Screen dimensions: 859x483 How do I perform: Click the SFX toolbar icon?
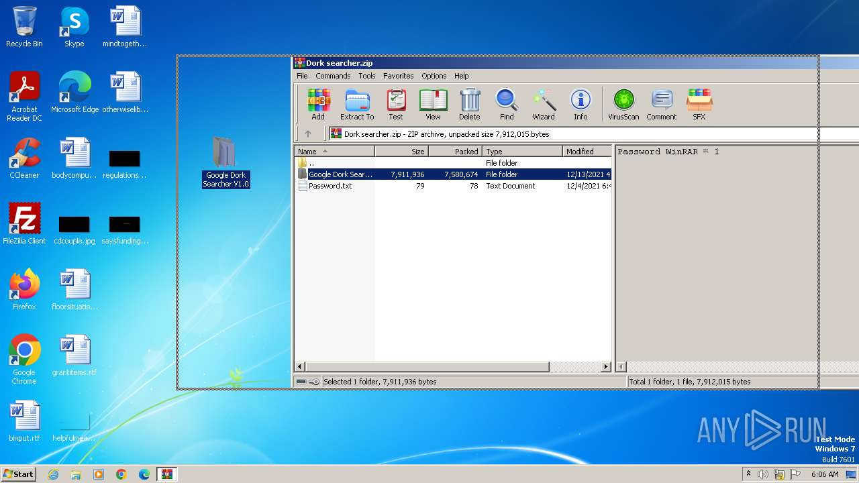699,105
